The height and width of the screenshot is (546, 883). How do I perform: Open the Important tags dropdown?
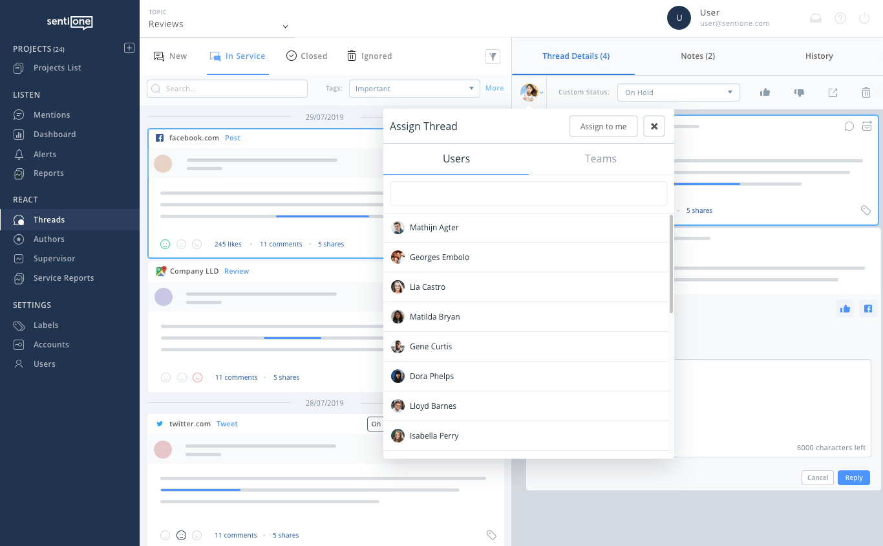[x=414, y=88]
